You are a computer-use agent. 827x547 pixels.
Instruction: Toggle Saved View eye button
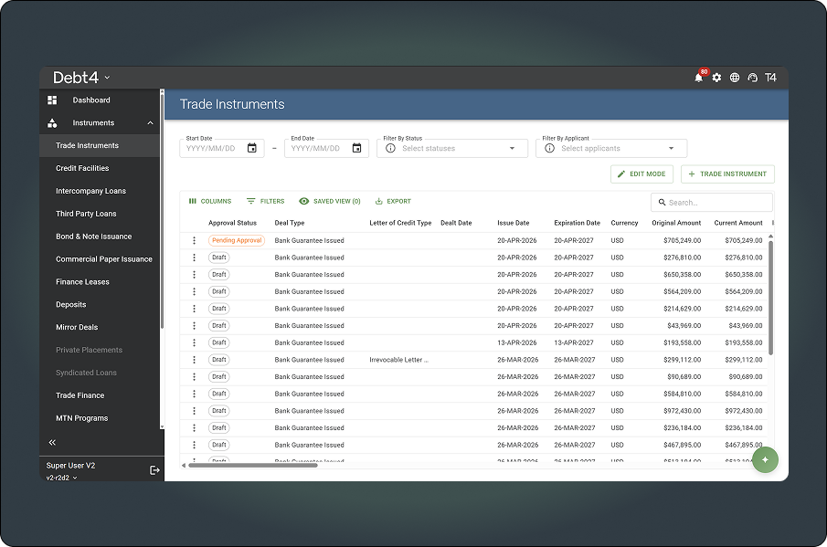tap(330, 201)
